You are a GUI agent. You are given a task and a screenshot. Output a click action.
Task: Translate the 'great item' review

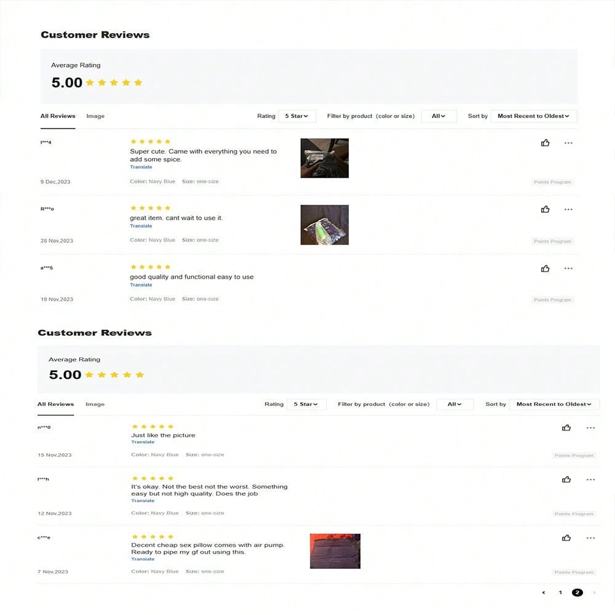141,226
